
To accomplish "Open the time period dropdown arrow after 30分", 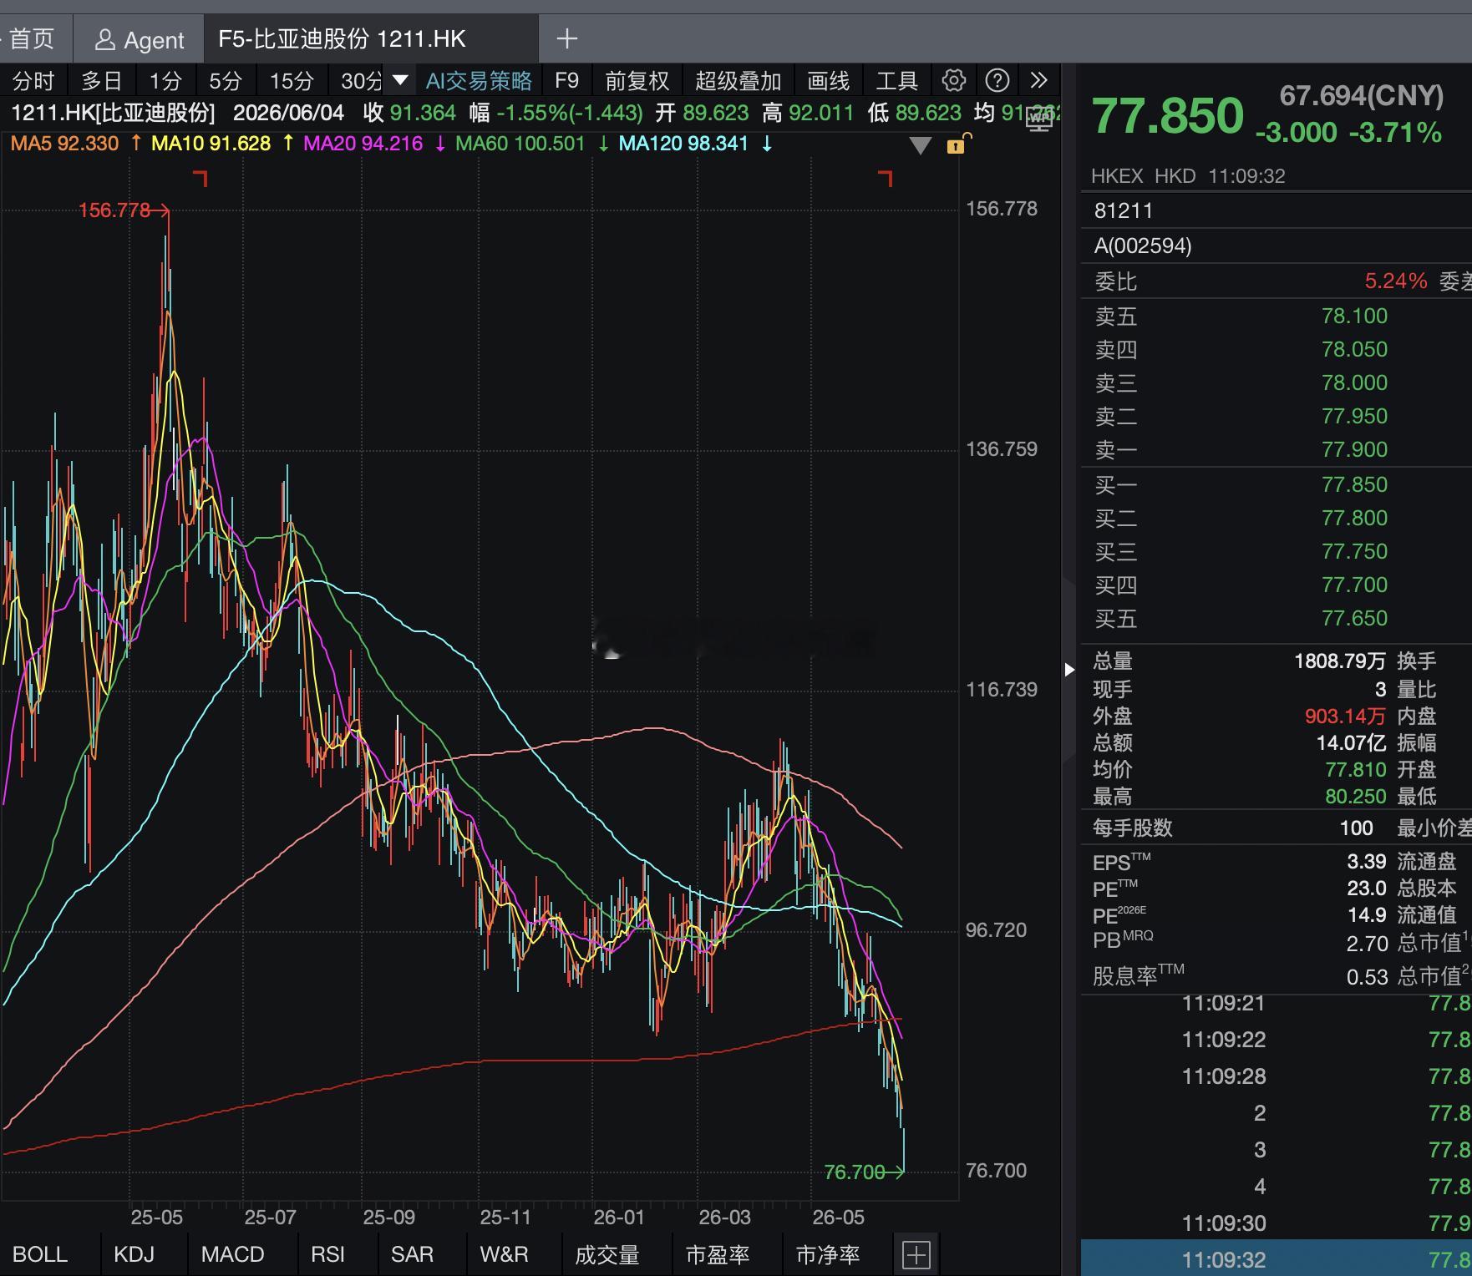I will click(400, 80).
